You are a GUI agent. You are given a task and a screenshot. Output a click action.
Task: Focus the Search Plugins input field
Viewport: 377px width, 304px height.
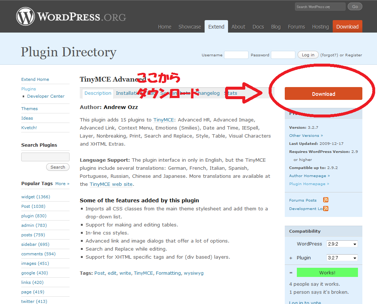pyautogui.click(x=45, y=157)
